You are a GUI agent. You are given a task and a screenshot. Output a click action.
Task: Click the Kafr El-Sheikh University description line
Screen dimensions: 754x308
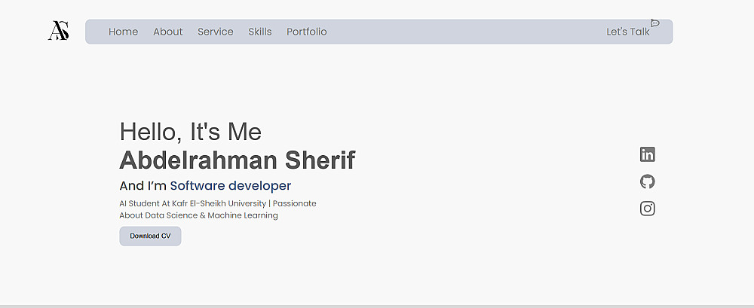[217, 203]
